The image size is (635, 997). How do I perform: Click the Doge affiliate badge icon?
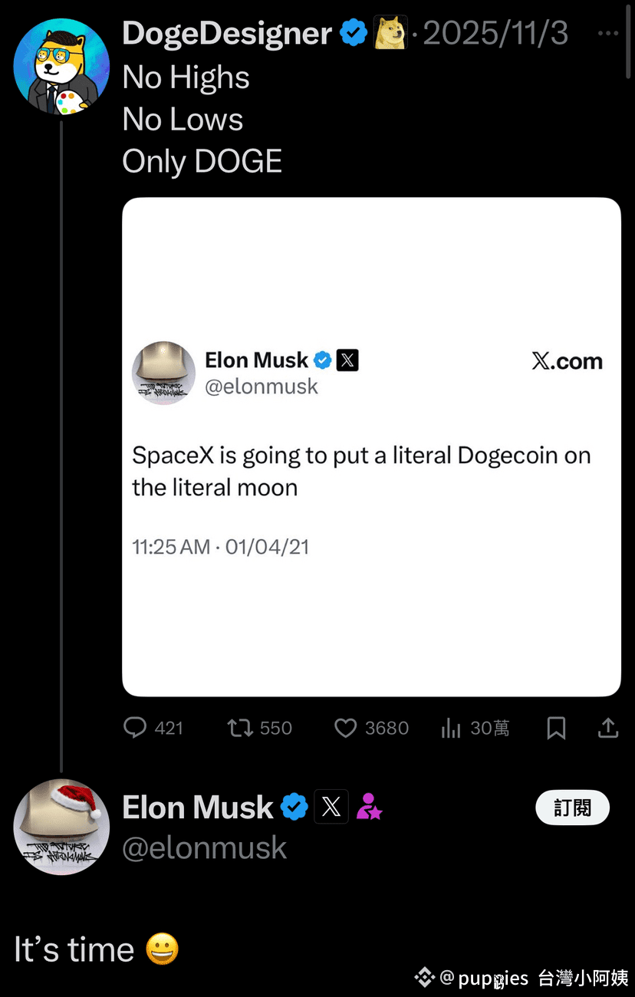point(390,33)
